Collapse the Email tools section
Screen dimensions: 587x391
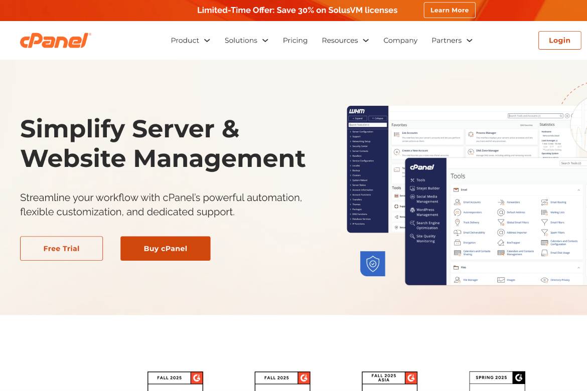578,190
